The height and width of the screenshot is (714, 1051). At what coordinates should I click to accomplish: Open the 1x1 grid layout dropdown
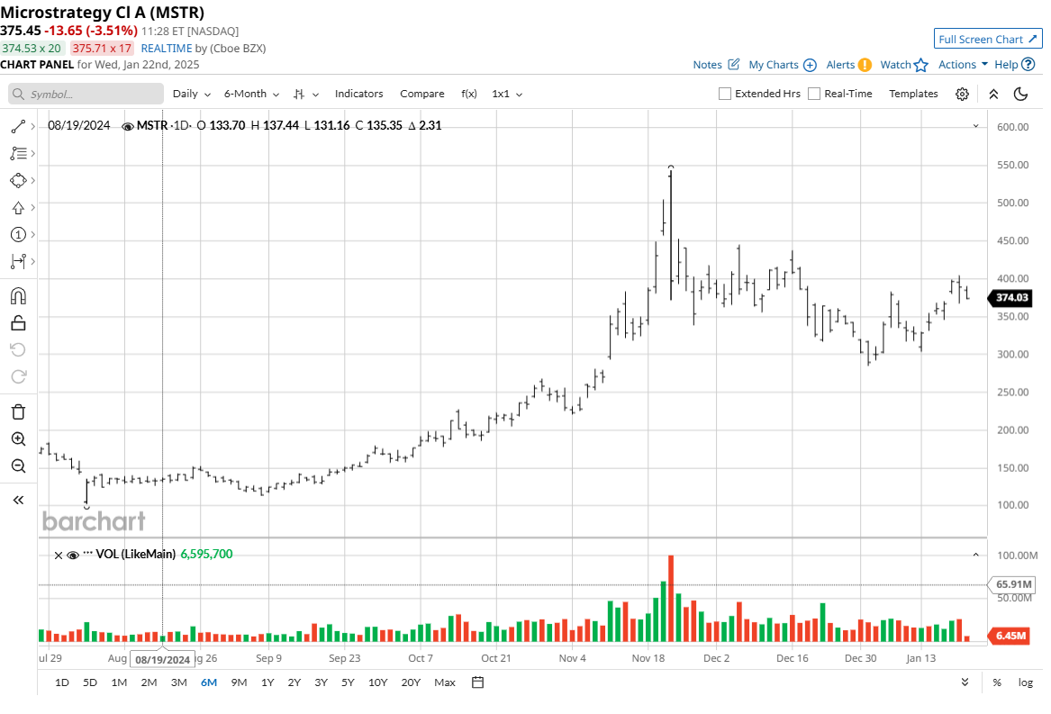click(507, 94)
